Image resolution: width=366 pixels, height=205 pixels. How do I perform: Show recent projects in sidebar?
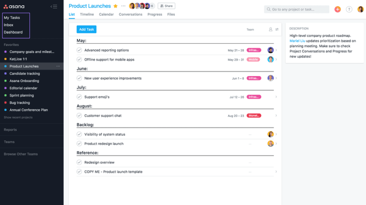(x=18, y=117)
